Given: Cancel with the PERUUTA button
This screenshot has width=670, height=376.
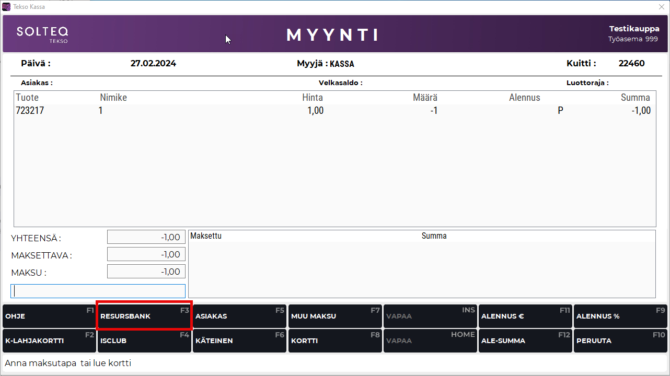Looking at the screenshot, I should pyautogui.click(x=620, y=340).
